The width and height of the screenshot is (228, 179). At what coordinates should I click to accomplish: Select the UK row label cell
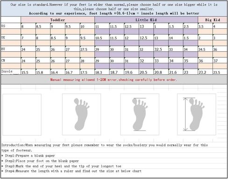(11, 37)
